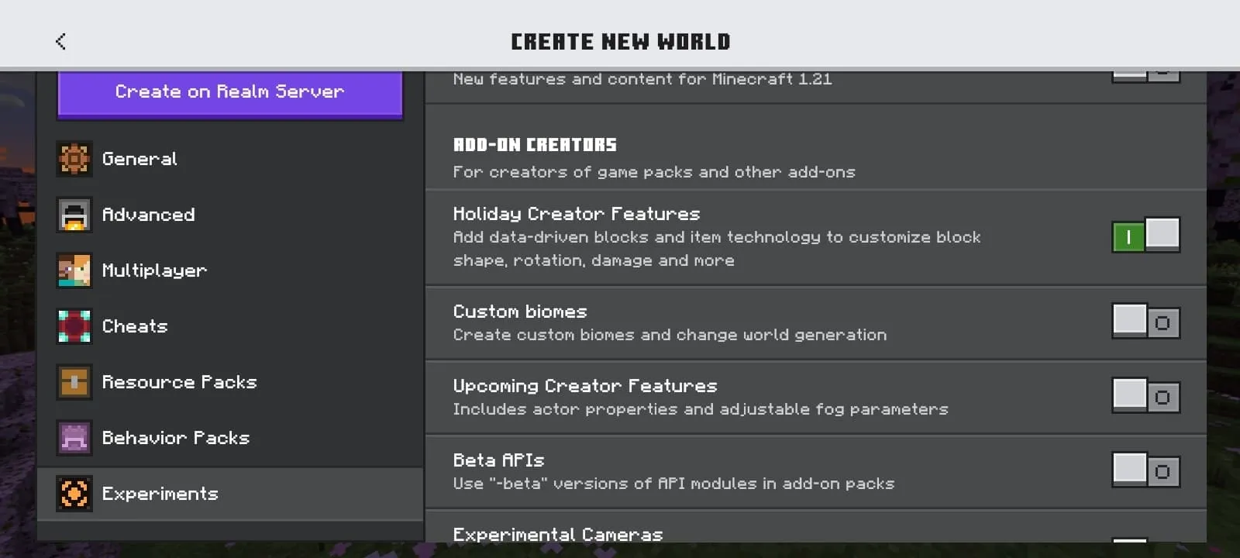Select the Cheats tab label
1240x558 pixels.
(135, 326)
